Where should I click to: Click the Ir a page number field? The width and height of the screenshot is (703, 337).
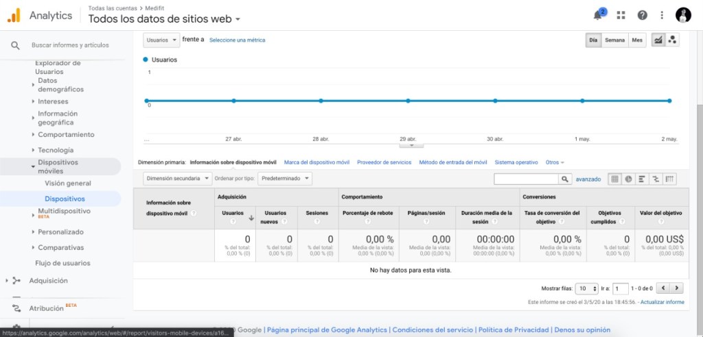(621, 288)
